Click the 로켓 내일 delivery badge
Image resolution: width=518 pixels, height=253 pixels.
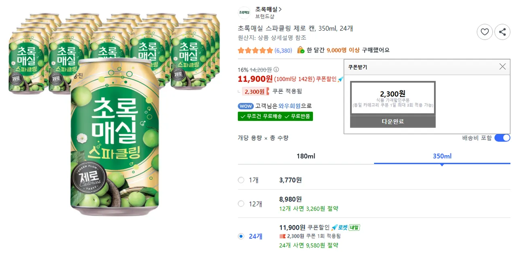point(346,228)
